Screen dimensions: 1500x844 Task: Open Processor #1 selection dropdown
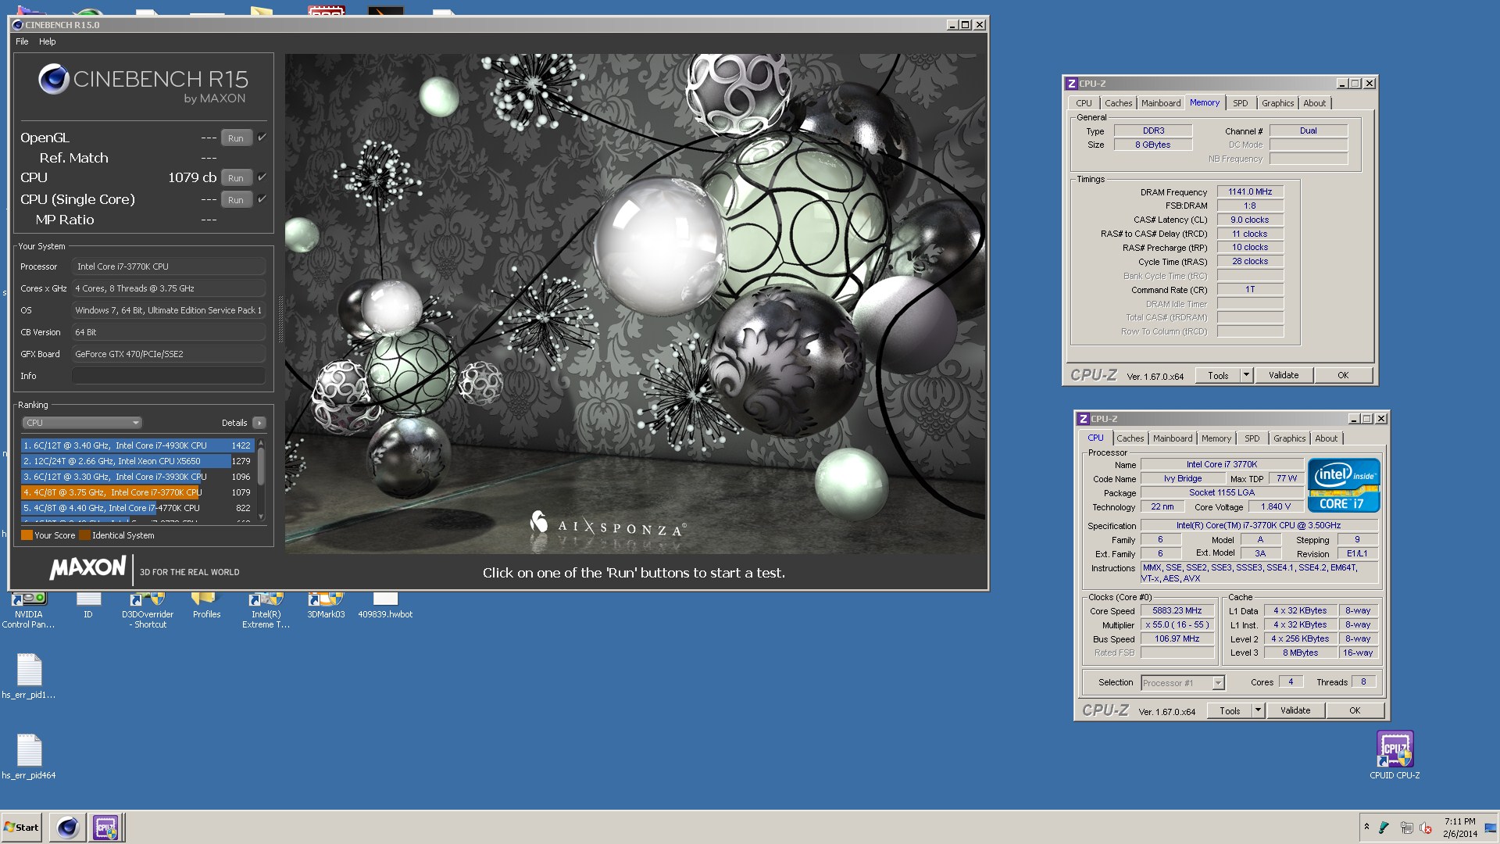point(1182,683)
